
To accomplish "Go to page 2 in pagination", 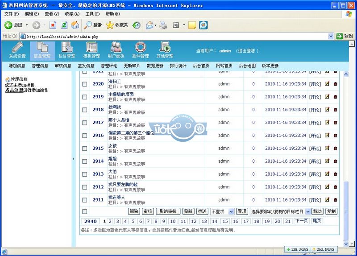I will tap(110, 221).
